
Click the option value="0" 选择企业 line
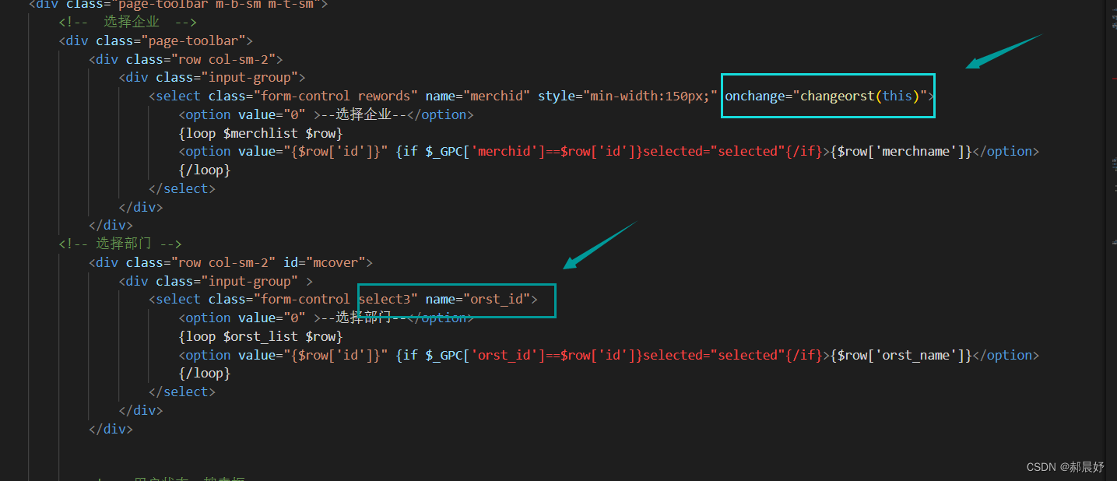(327, 114)
